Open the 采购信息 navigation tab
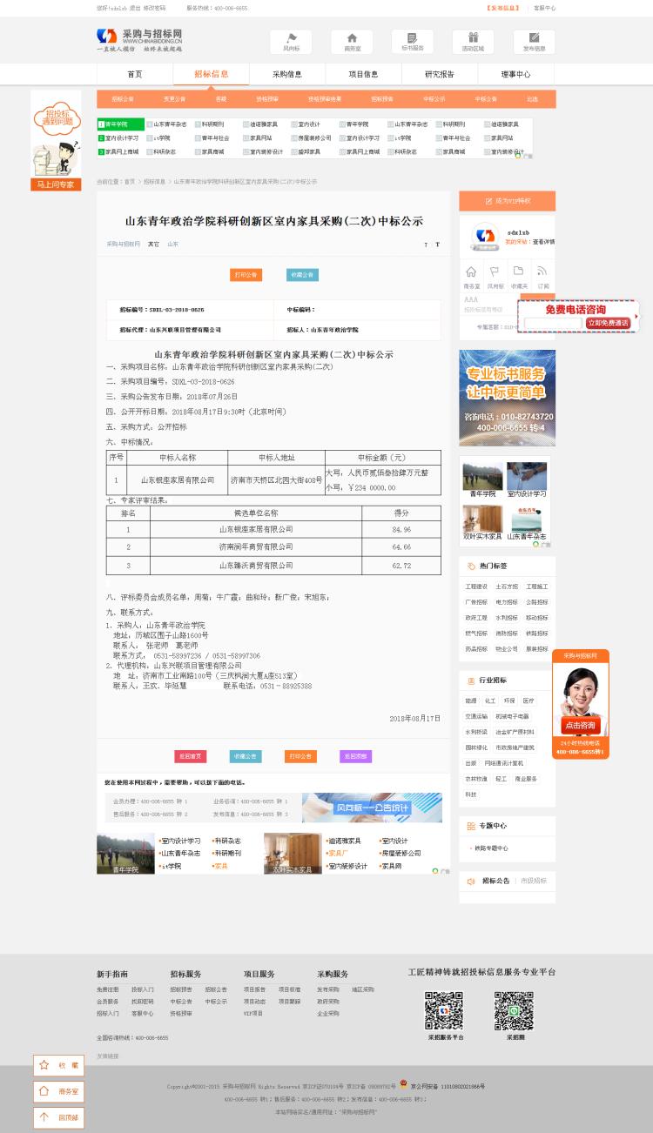Image resolution: width=653 pixels, height=1133 pixels. coord(287,75)
